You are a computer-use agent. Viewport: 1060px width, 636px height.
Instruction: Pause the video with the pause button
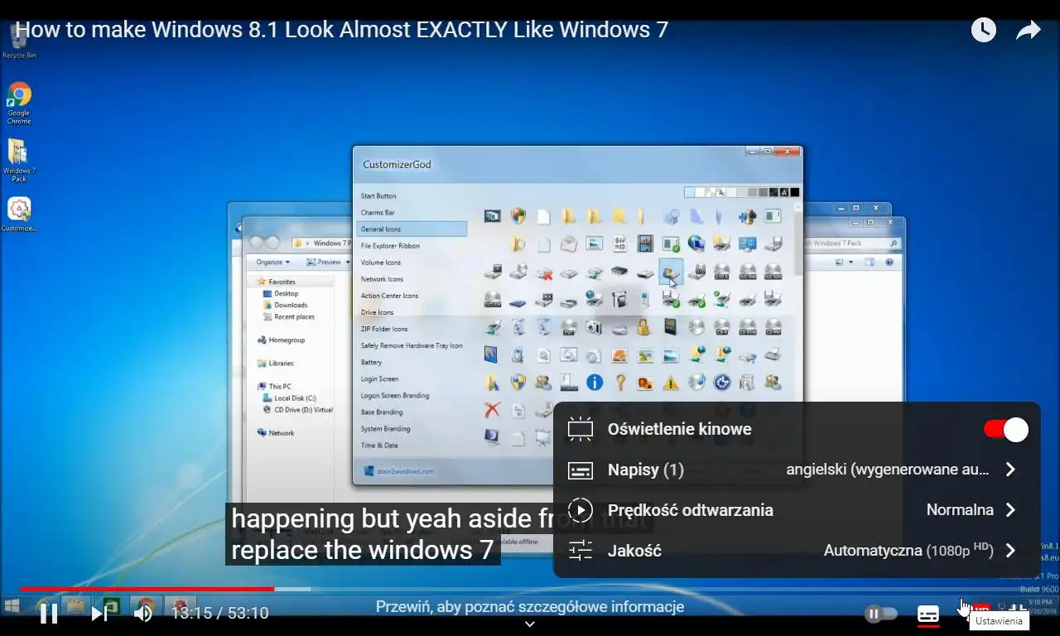(x=49, y=614)
